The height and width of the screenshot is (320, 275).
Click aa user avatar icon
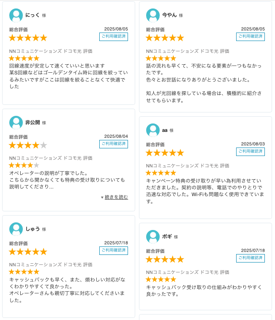153,130
